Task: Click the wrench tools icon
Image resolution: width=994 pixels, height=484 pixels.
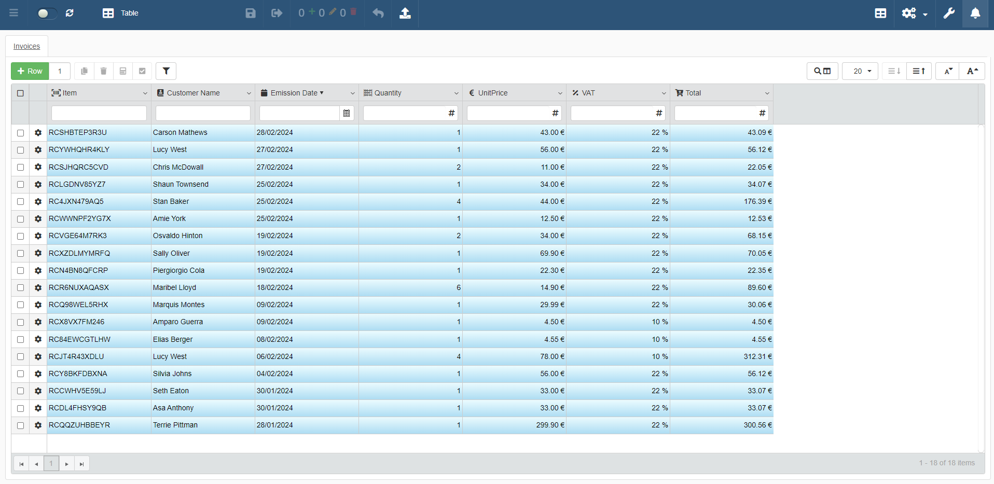Action: [949, 13]
